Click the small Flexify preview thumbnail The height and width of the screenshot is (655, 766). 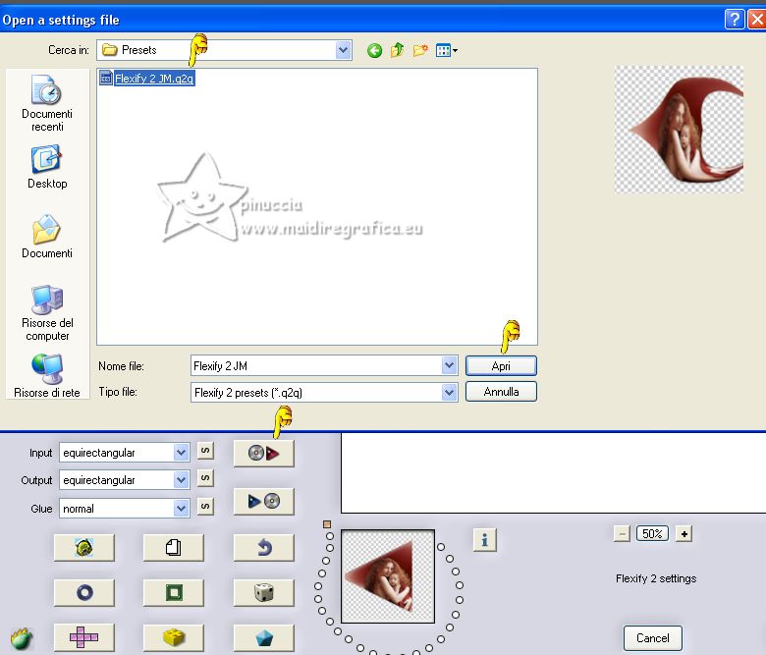coord(388,576)
